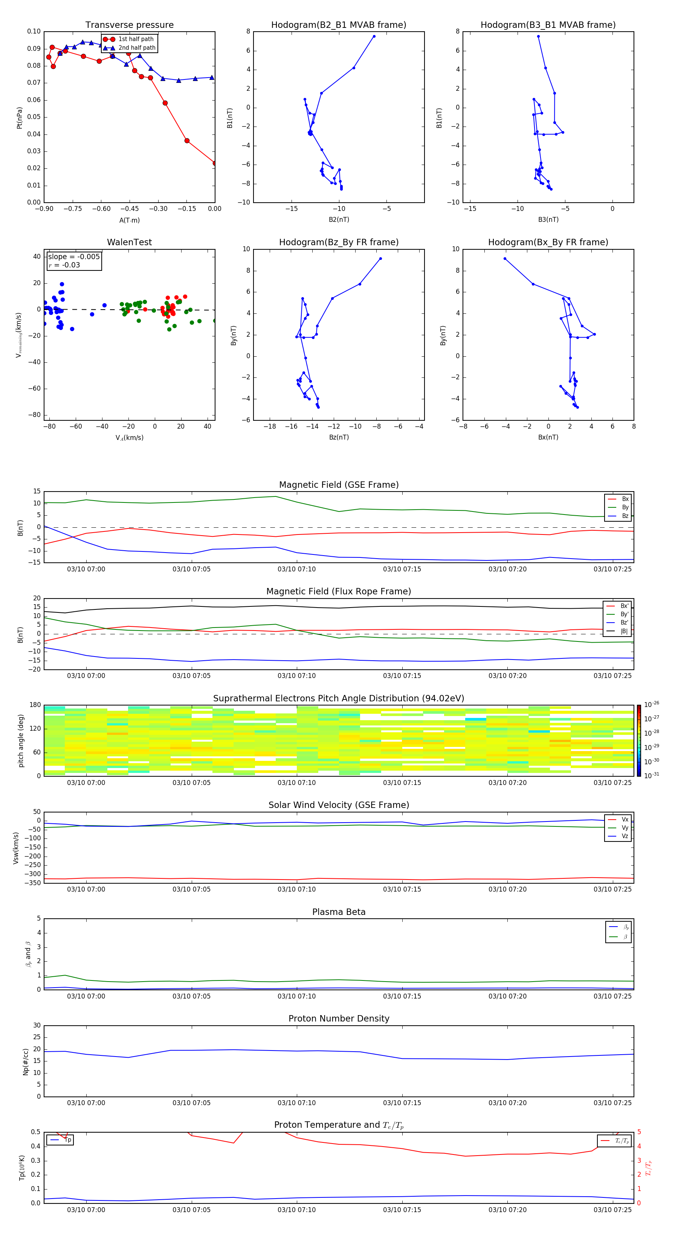Image resolution: width=678 pixels, height=1243 pixels.
Task: Click the Suprathermal Electrons Pitch Angle Distribution title
Action: coord(339,699)
